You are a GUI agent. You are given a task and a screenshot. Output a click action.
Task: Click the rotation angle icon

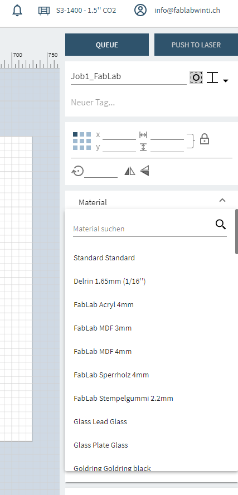[77, 171]
